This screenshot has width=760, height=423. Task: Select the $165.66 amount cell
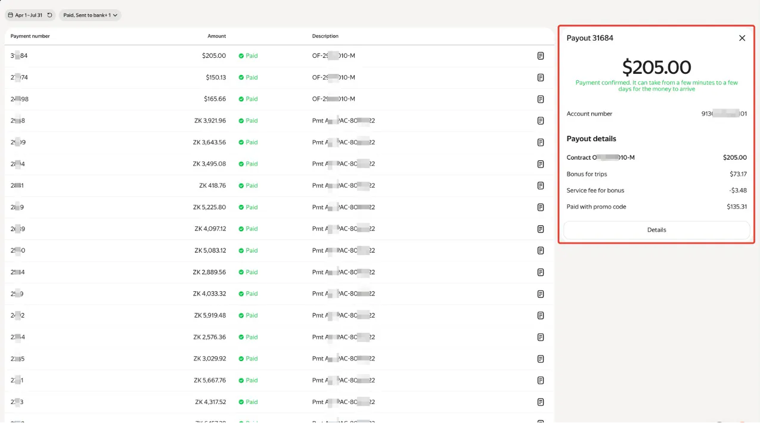pos(215,99)
